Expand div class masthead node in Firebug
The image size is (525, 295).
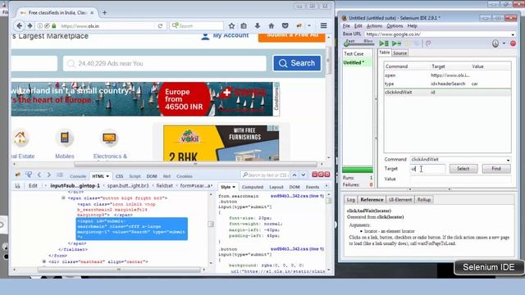click(44, 261)
